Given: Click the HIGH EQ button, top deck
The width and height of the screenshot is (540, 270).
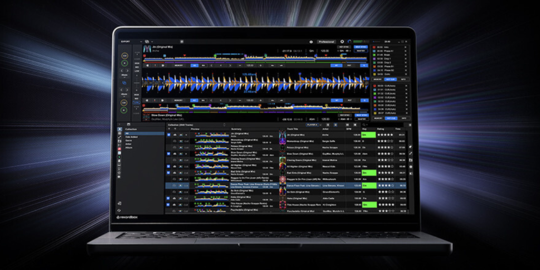Looking at the screenshot, I should tap(137, 63).
